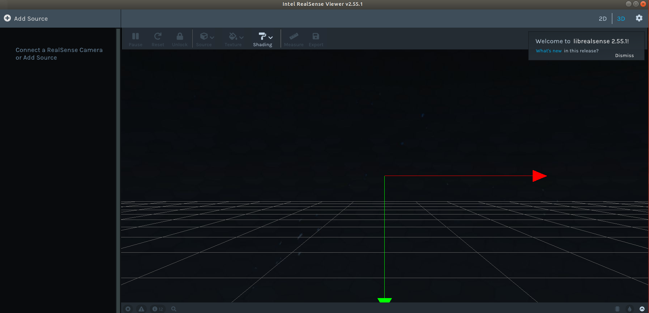Click the Add Source plus icon
649x313 pixels.
[7, 18]
